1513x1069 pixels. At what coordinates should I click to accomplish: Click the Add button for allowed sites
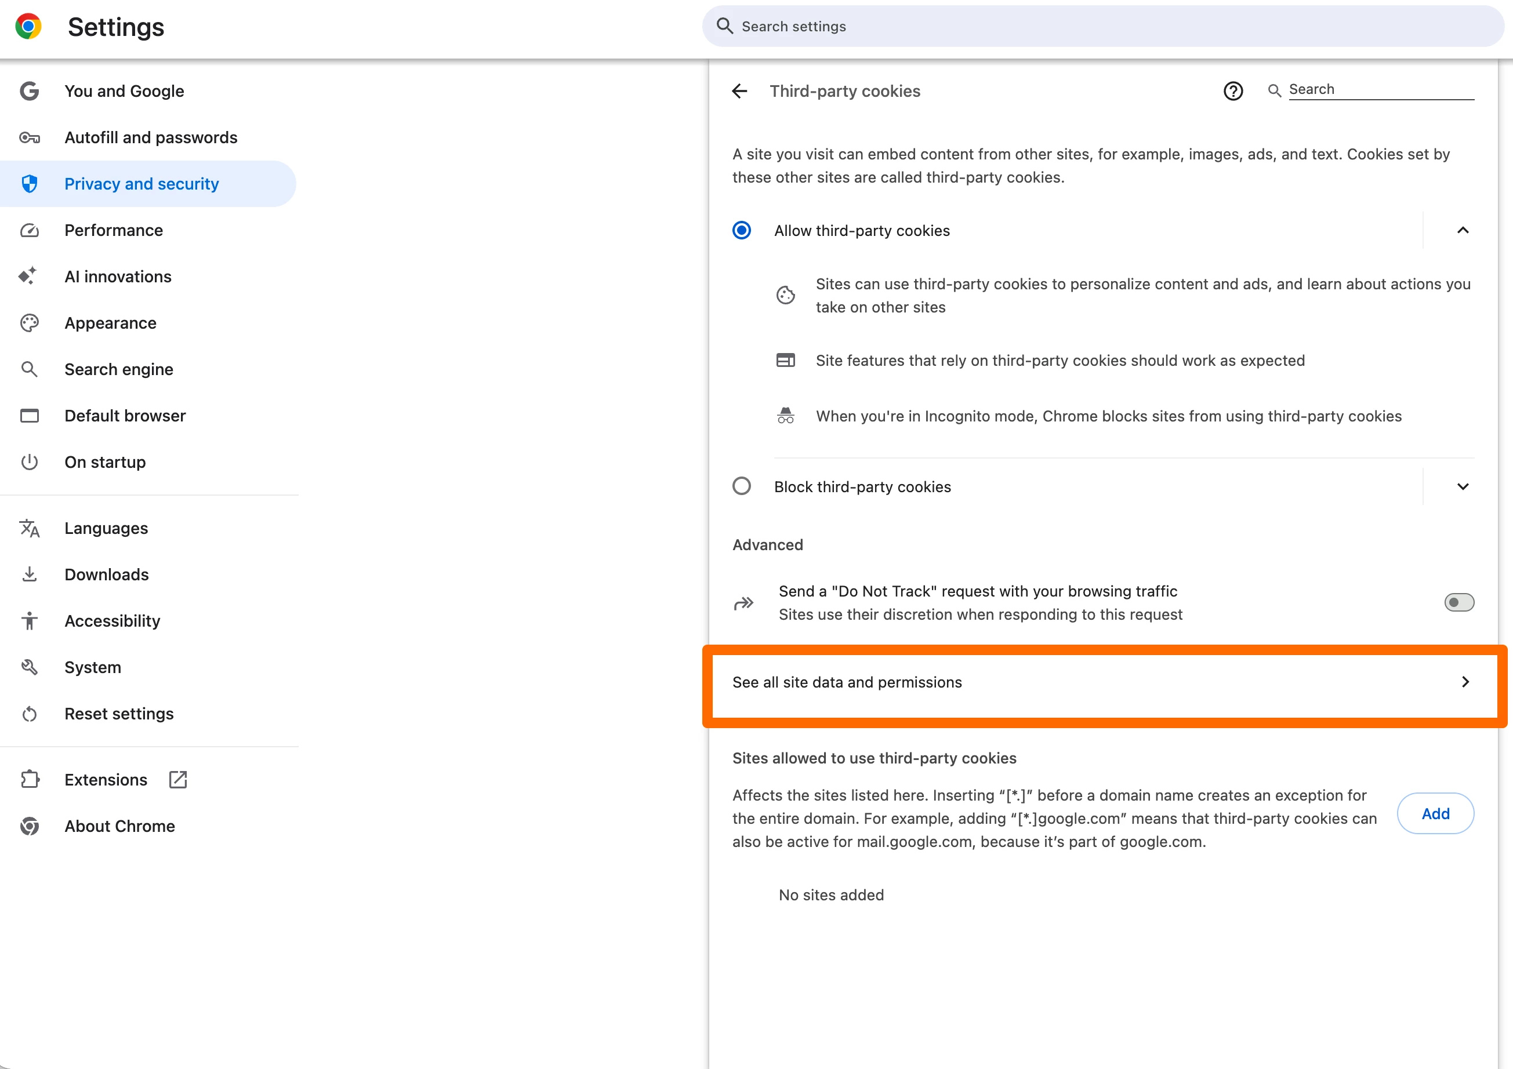coord(1435,813)
